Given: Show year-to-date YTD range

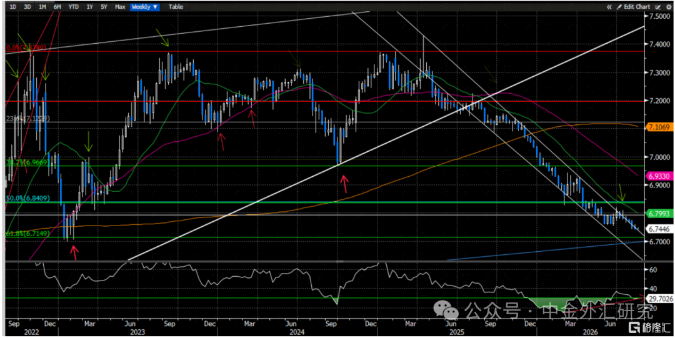Looking at the screenshot, I should click(74, 7).
